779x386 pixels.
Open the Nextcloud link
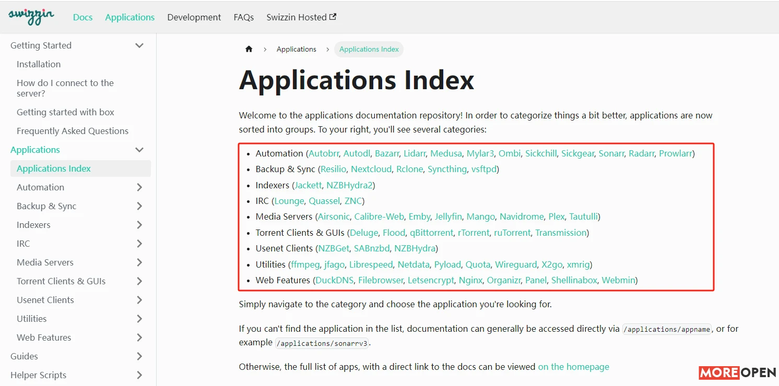pos(371,169)
